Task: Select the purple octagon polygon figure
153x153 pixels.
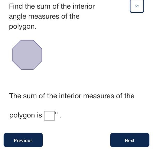Action: tap(27, 55)
